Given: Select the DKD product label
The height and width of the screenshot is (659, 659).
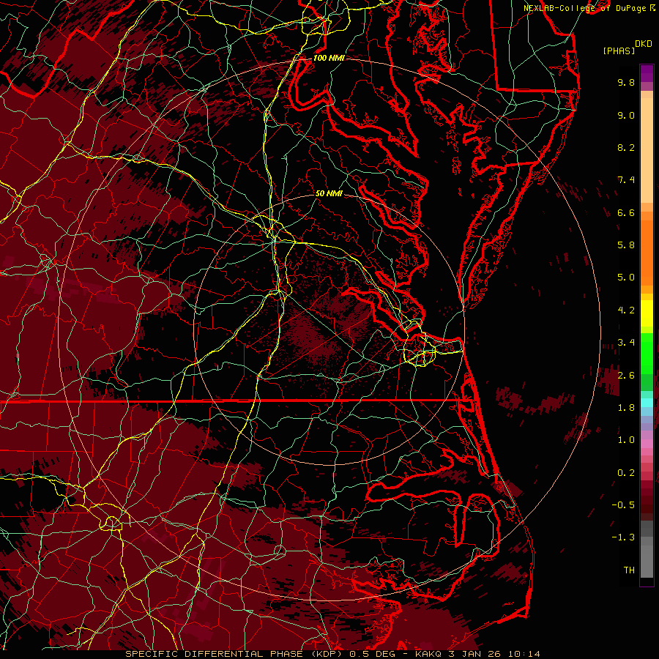Looking at the screenshot, I should 644,44.
